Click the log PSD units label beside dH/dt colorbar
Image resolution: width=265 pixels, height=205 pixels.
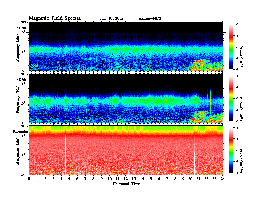pos(241,57)
